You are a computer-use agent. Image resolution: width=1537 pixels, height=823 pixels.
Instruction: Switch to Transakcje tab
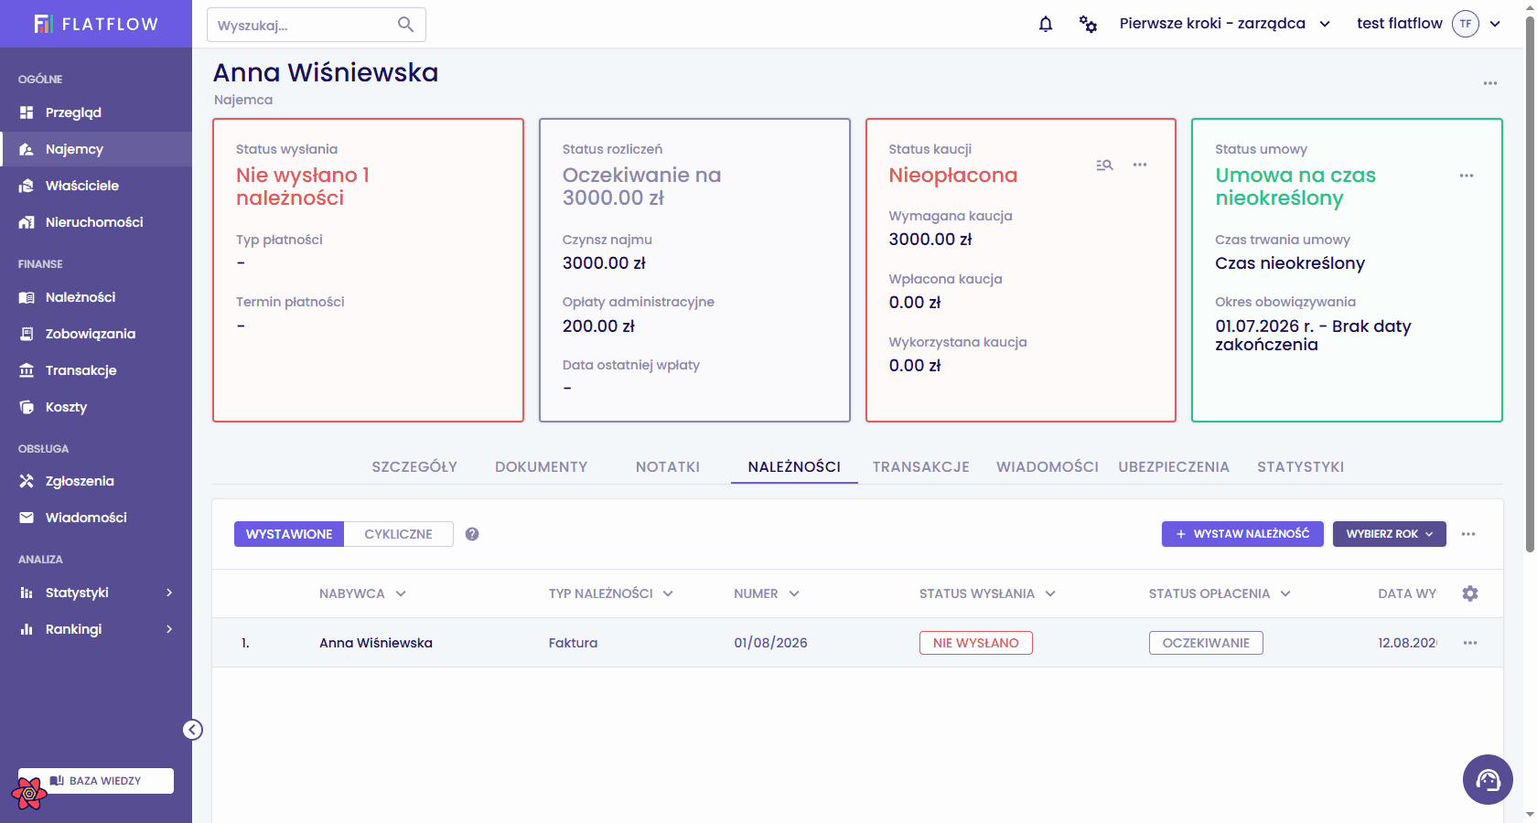921,467
